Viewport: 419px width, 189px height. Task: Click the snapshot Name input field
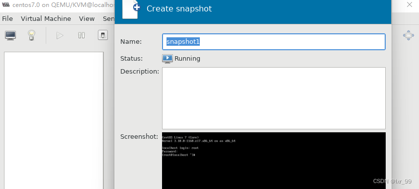point(274,42)
